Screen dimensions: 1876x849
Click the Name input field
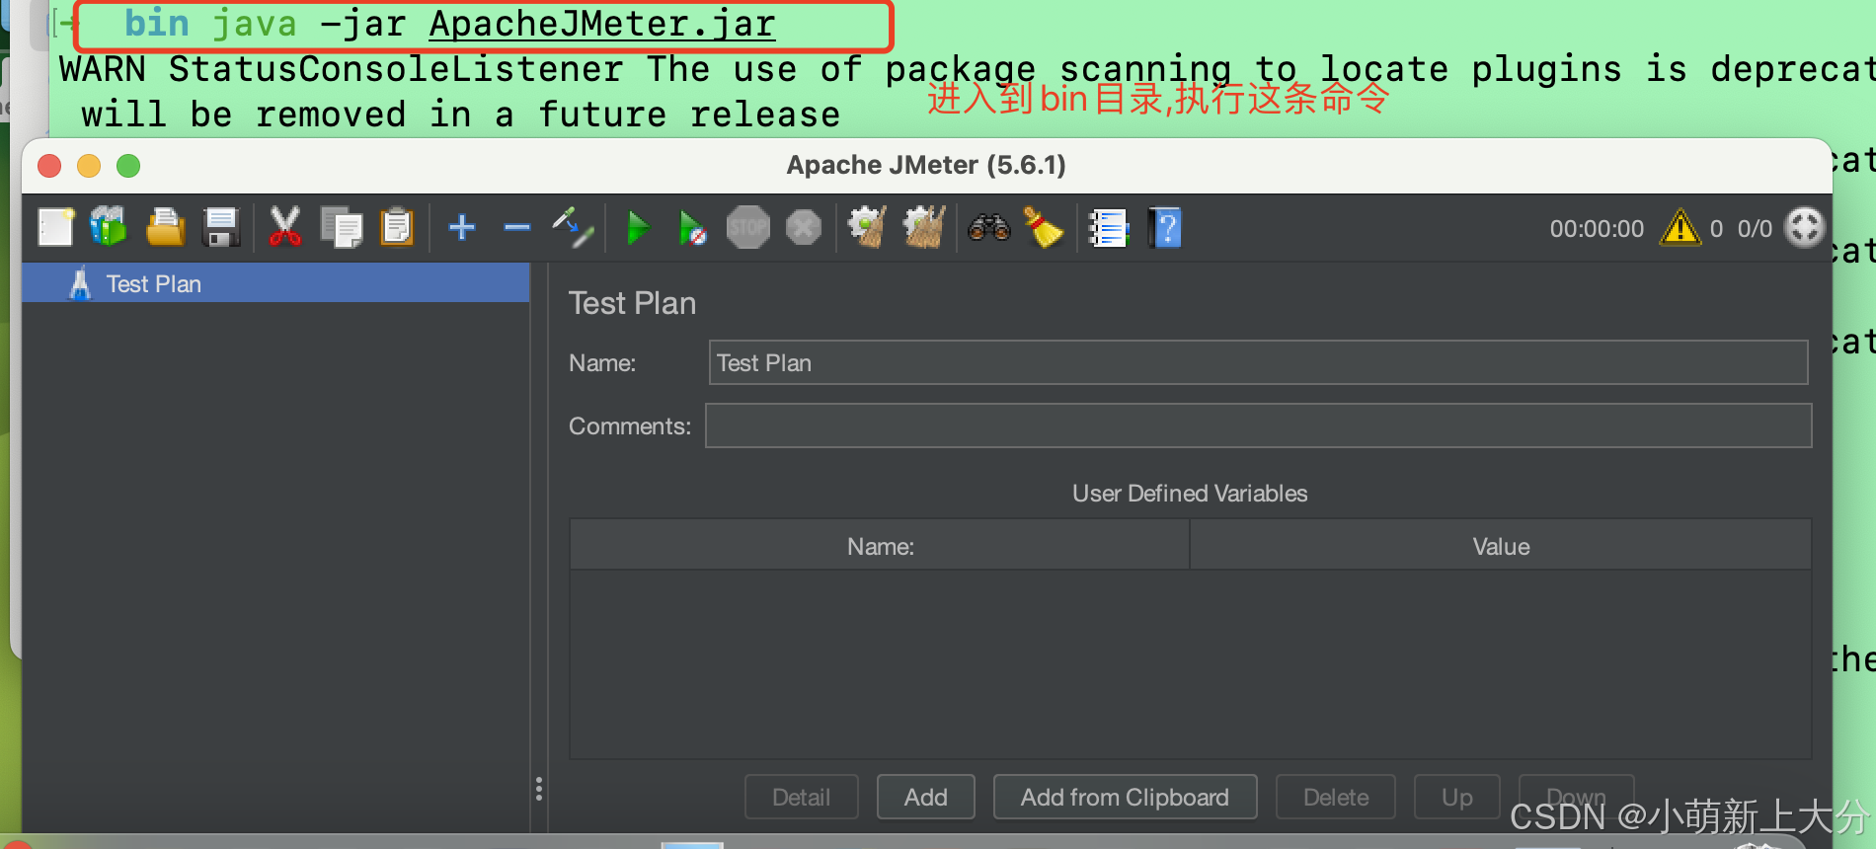point(1258,363)
